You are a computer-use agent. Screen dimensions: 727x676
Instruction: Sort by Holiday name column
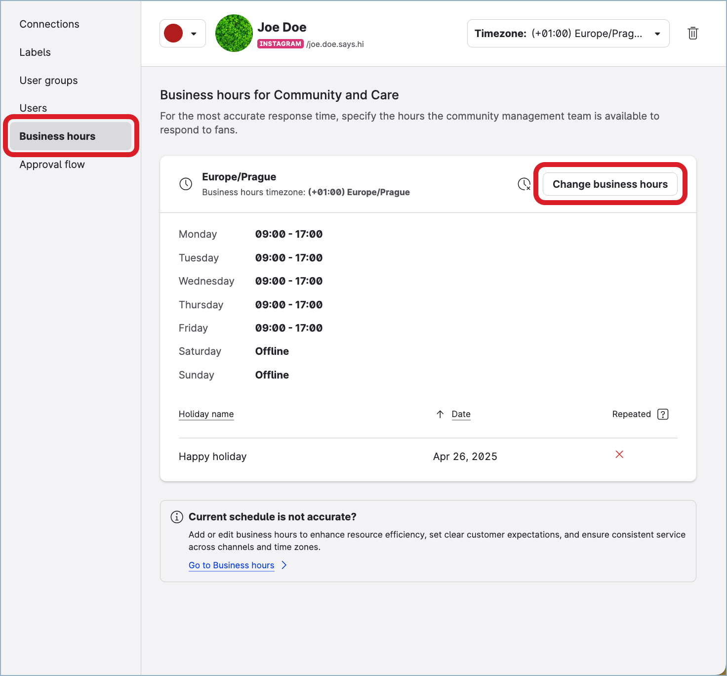[206, 414]
